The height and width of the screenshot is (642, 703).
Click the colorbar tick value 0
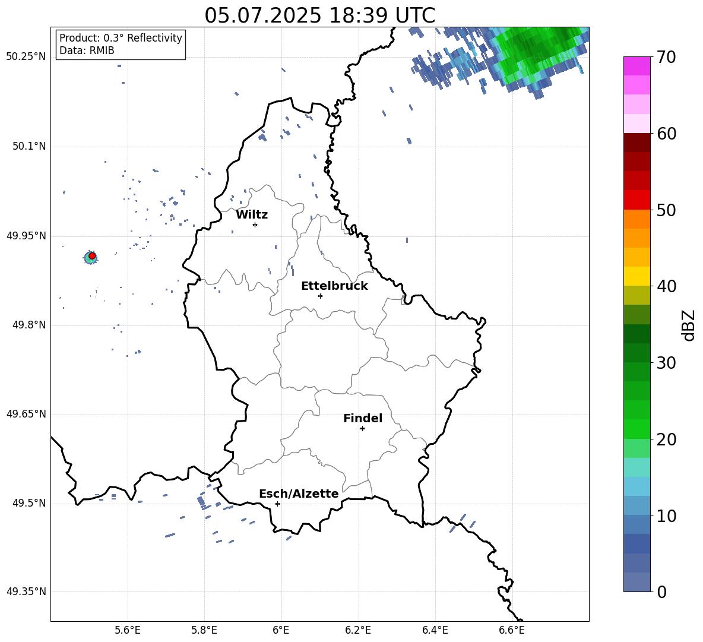[662, 592]
